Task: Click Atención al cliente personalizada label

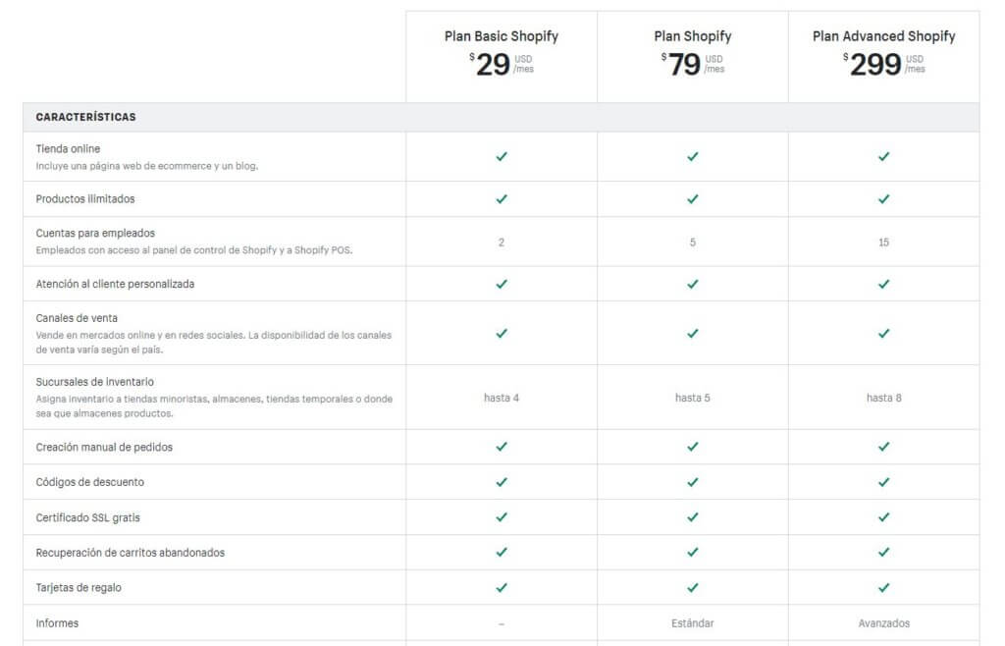Action: click(x=115, y=284)
